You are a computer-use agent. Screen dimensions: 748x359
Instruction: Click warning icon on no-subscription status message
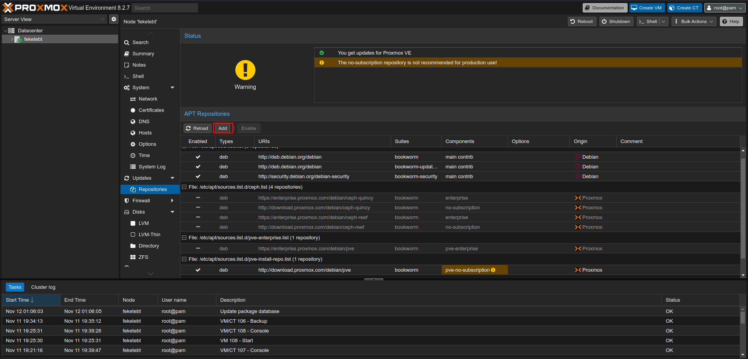(322, 63)
